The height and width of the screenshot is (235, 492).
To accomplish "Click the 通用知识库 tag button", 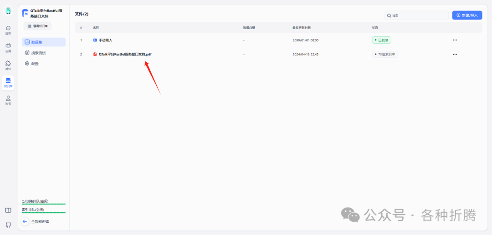I will coord(37,26).
